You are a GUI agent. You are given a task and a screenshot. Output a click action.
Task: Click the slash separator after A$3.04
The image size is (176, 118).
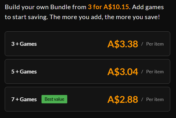[142, 72]
